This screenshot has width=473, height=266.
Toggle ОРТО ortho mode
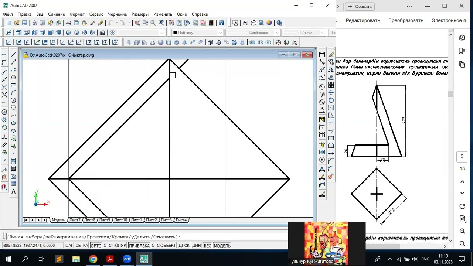[x=96, y=246]
